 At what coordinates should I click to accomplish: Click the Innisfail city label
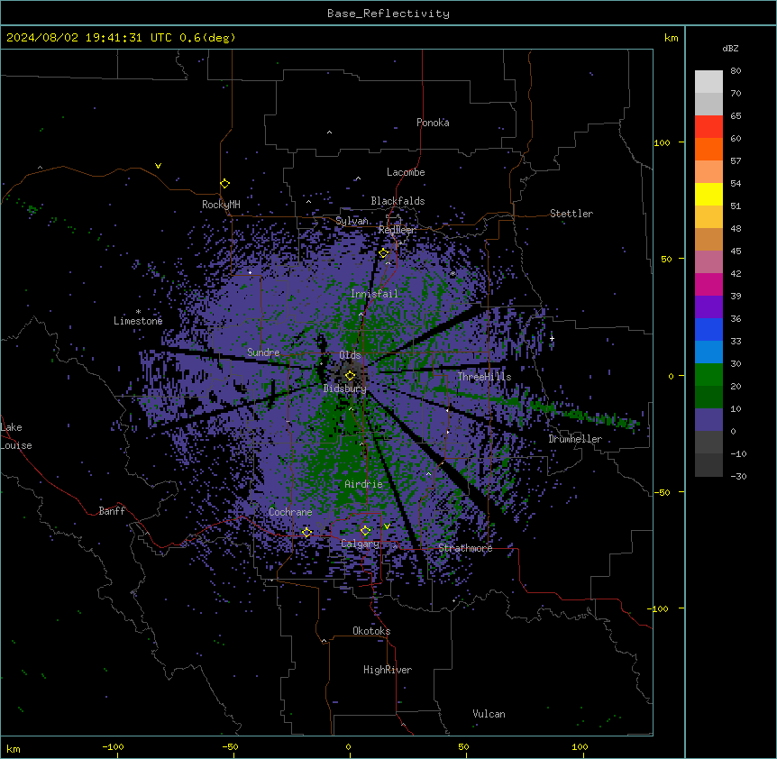[374, 294]
